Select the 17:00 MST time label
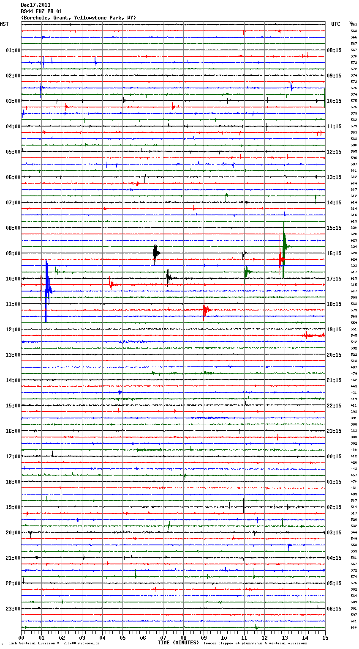Image resolution: width=359 pixels, height=649 pixels. point(13,456)
